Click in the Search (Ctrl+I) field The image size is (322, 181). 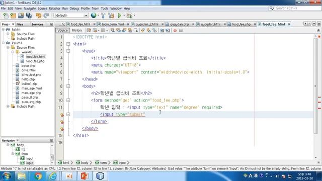click(295, 8)
